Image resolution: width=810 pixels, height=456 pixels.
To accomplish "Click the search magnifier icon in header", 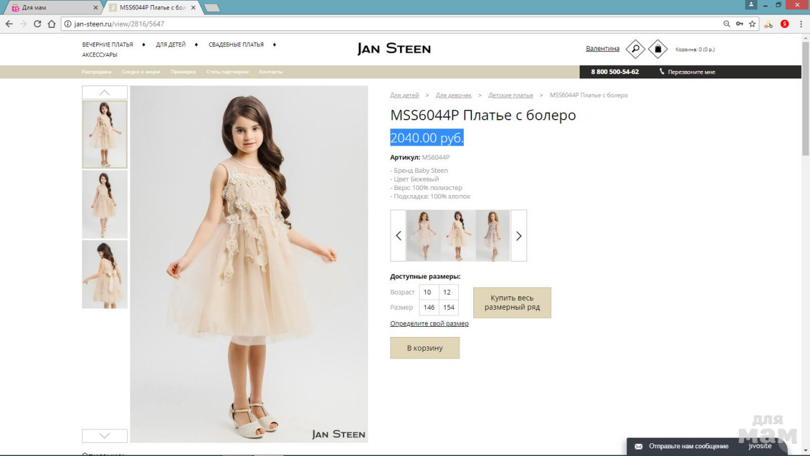I will [x=635, y=49].
